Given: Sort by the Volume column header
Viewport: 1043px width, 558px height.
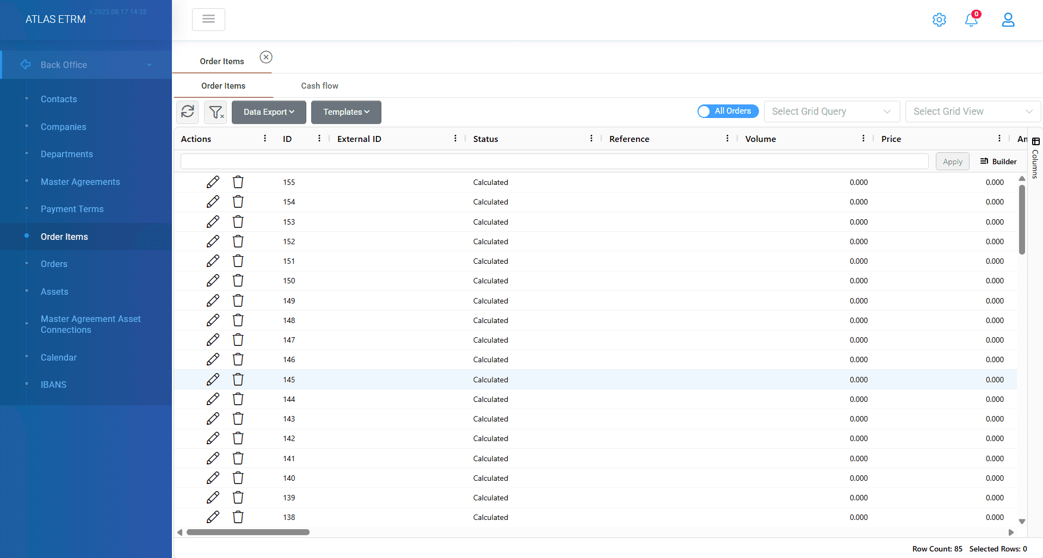Looking at the screenshot, I should pos(761,139).
